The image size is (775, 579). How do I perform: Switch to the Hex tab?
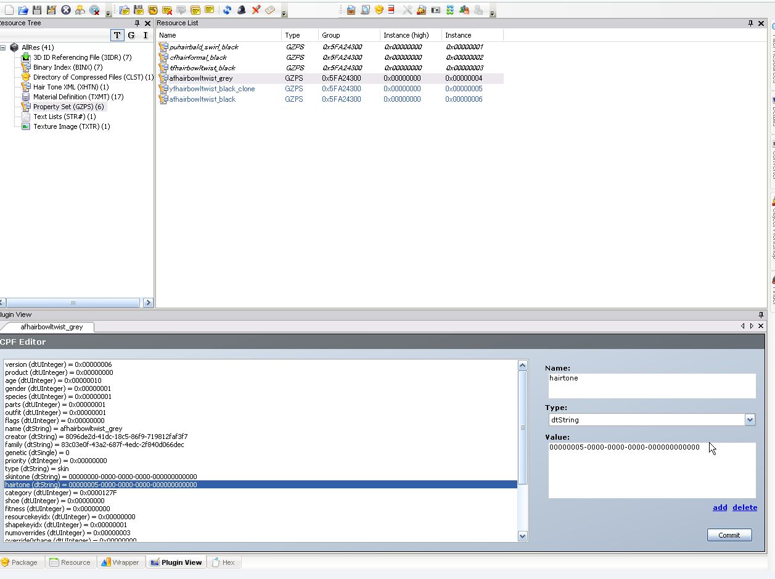point(223,562)
